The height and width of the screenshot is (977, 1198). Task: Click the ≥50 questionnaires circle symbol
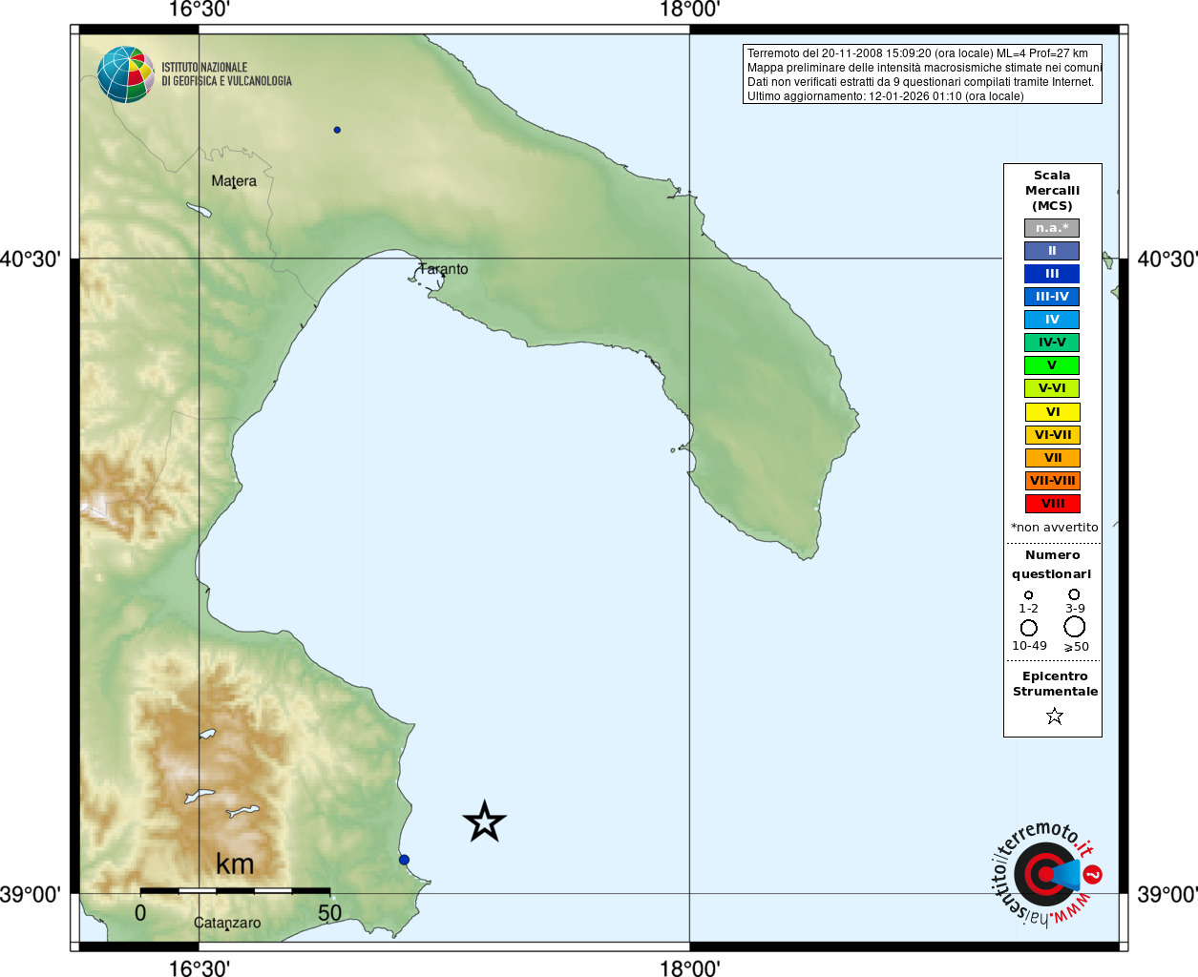(1075, 626)
